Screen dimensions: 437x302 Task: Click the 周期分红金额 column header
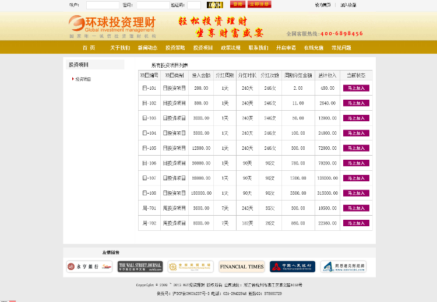[x=298, y=75]
